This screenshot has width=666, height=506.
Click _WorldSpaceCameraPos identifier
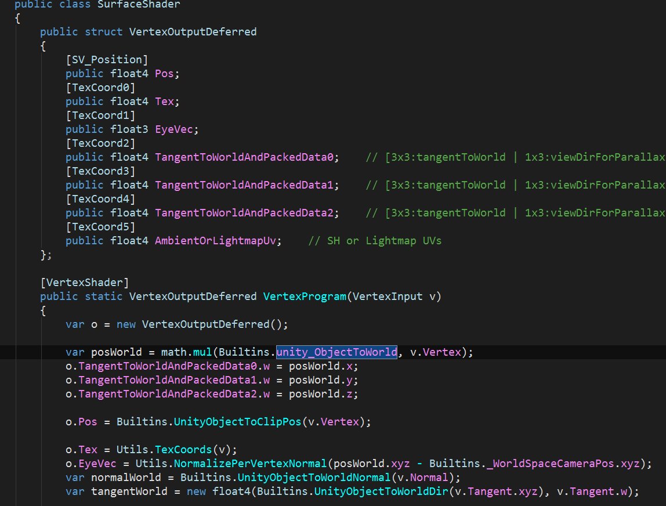(550, 464)
